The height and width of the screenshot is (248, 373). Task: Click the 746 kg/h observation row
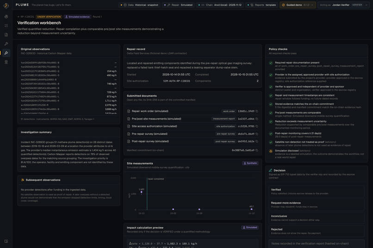68,84
